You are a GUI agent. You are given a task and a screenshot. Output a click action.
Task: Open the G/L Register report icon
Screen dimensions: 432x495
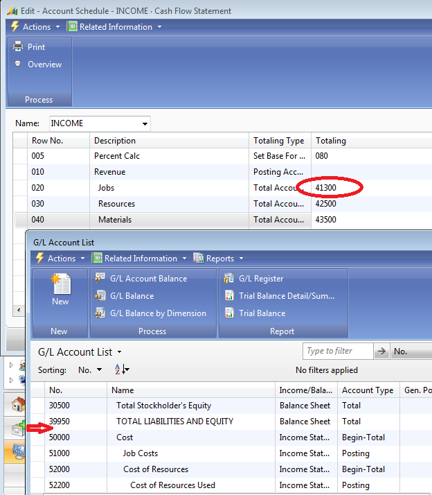point(230,278)
